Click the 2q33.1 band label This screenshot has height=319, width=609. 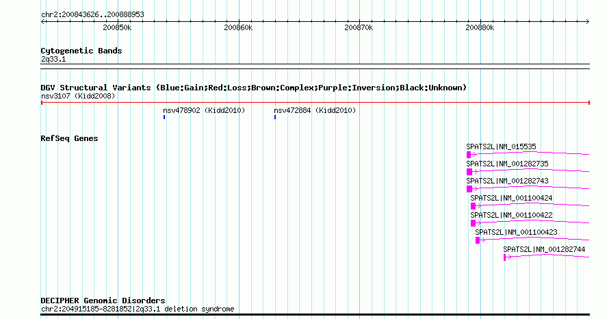[53, 59]
